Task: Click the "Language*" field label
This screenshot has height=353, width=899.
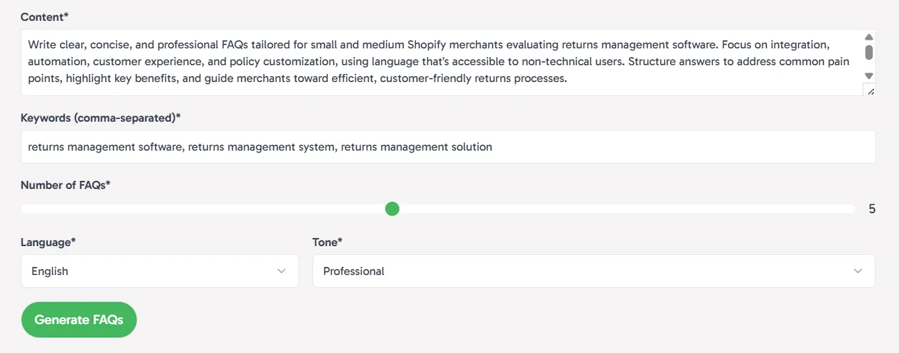Action: click(x=48, y=242)
